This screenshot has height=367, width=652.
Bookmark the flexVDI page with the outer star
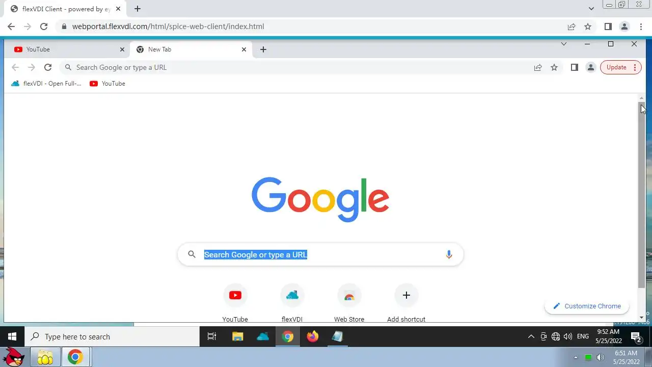pos(588,27)
